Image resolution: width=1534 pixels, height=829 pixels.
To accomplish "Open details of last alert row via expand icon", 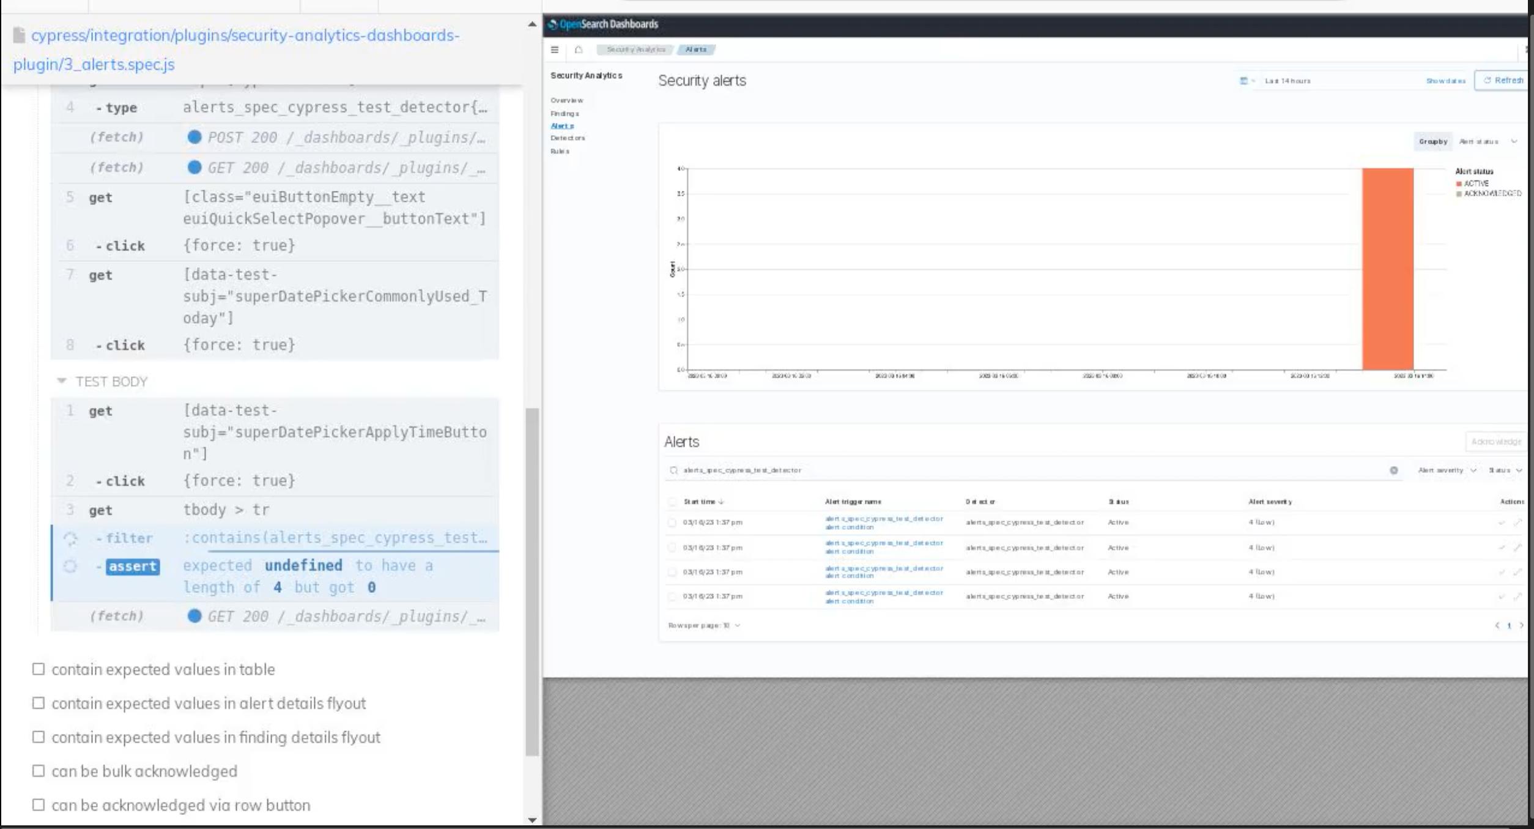I will 1517,597.
